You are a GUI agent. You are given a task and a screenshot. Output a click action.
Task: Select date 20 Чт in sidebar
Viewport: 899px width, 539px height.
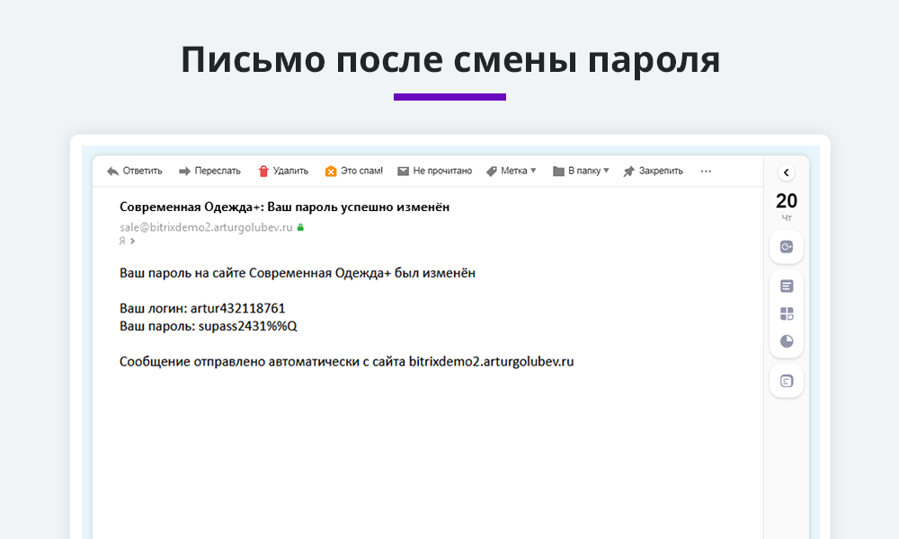coord(785,204)
